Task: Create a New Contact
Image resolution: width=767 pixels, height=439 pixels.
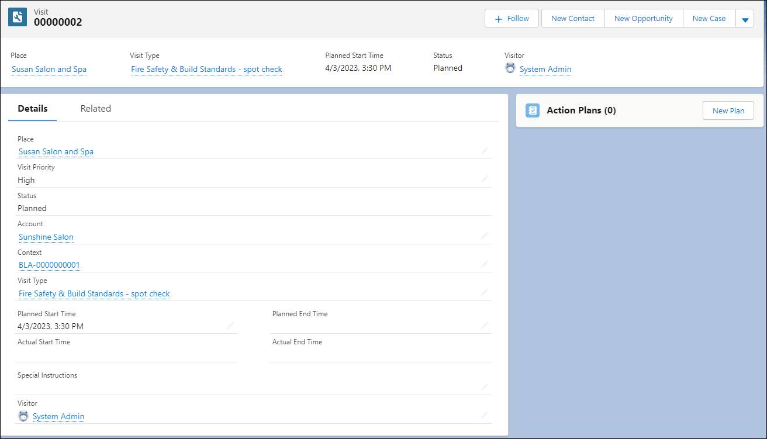Action: (x=572, y=18)
